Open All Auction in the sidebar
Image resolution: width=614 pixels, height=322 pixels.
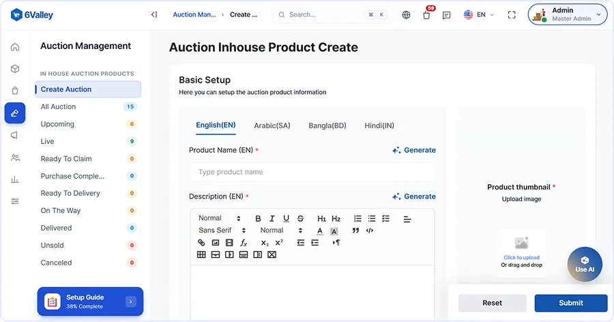tap(88, 106)
